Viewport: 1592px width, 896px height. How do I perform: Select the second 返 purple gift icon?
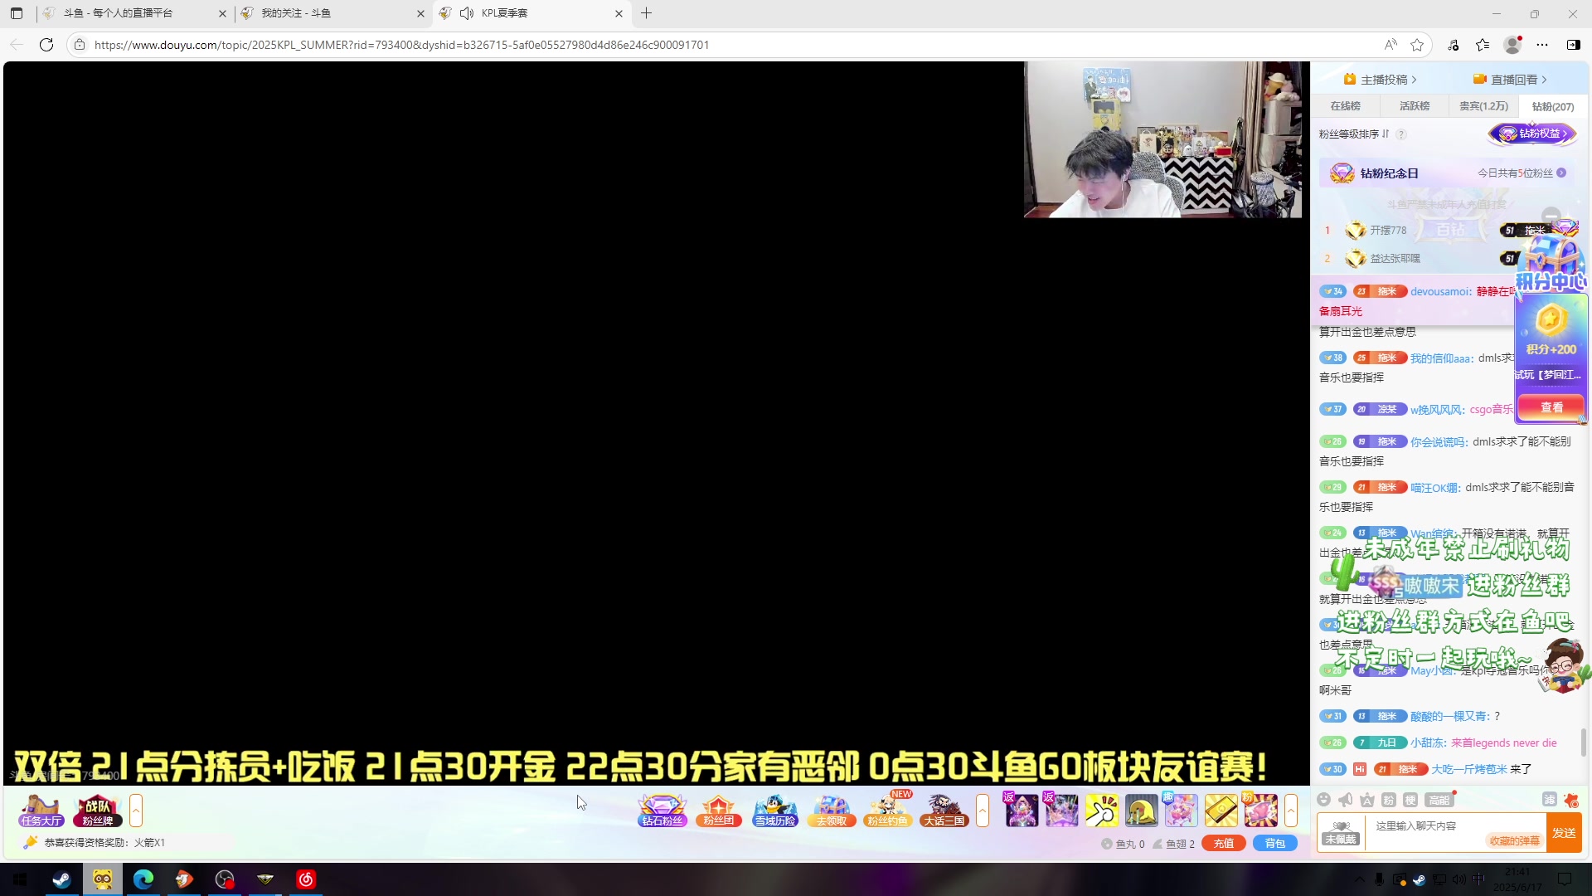pos(1061,811)
